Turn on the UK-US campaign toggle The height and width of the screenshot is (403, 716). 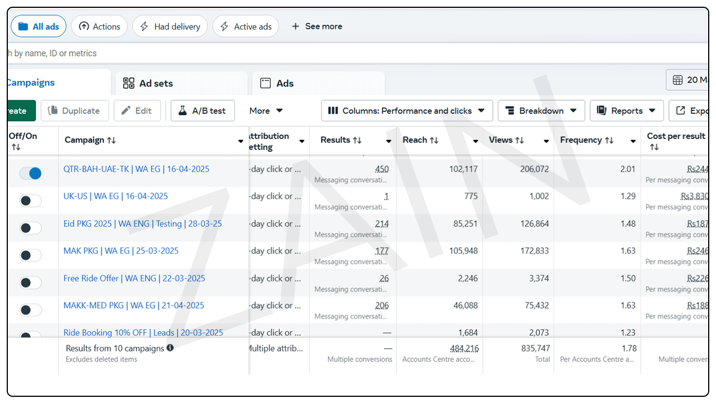click(31, 200)
